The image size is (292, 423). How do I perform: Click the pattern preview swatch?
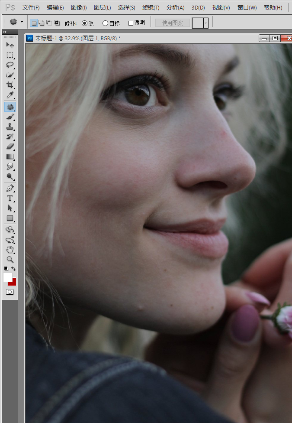(x=198, y=23)
